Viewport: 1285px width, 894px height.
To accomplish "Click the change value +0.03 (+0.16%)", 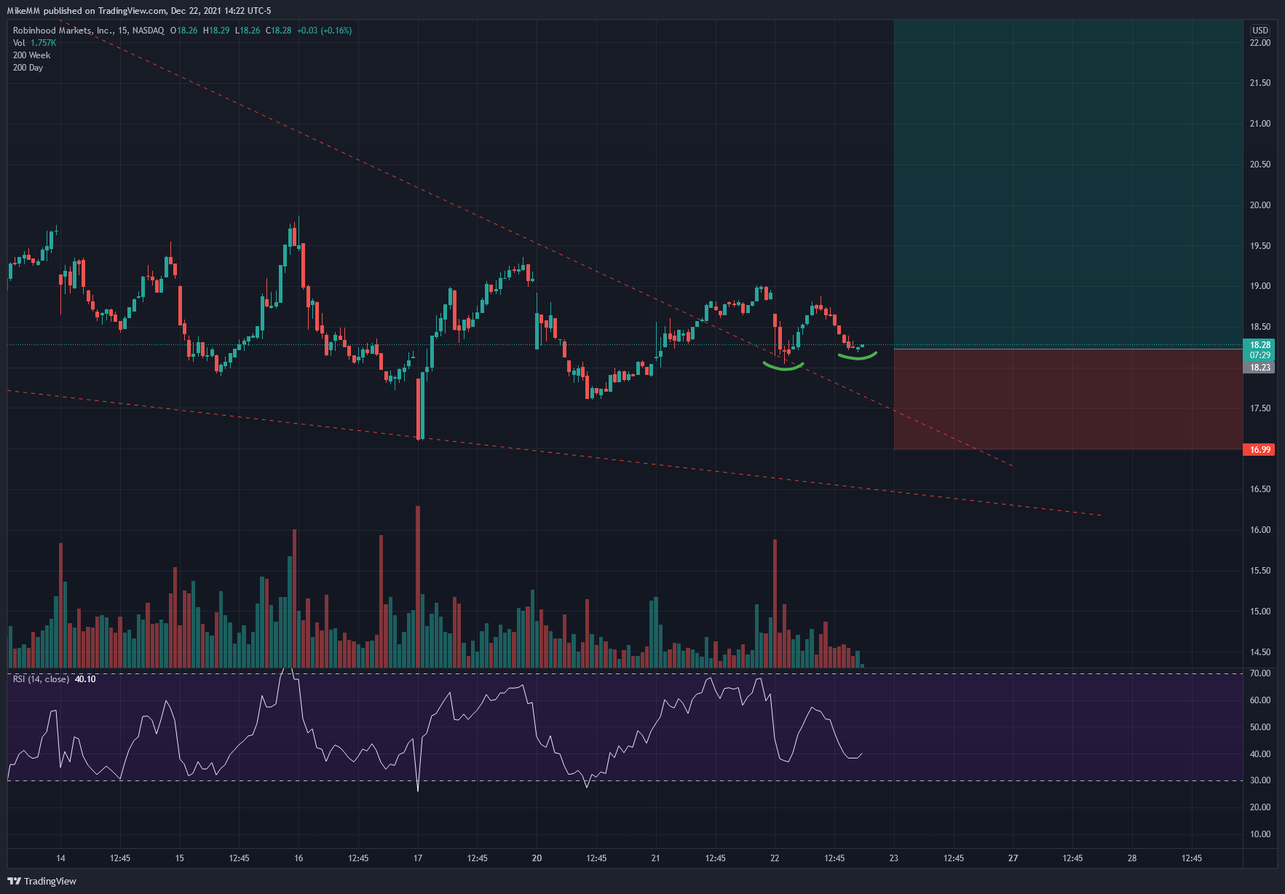I will click(x=324, y=31).
